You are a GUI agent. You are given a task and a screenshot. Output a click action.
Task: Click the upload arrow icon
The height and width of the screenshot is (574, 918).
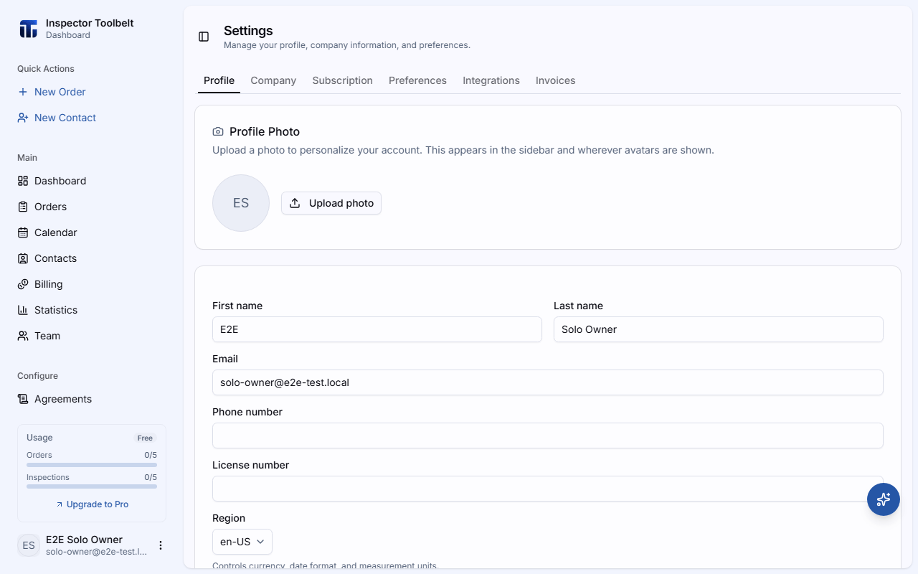[x=295, y=203]
